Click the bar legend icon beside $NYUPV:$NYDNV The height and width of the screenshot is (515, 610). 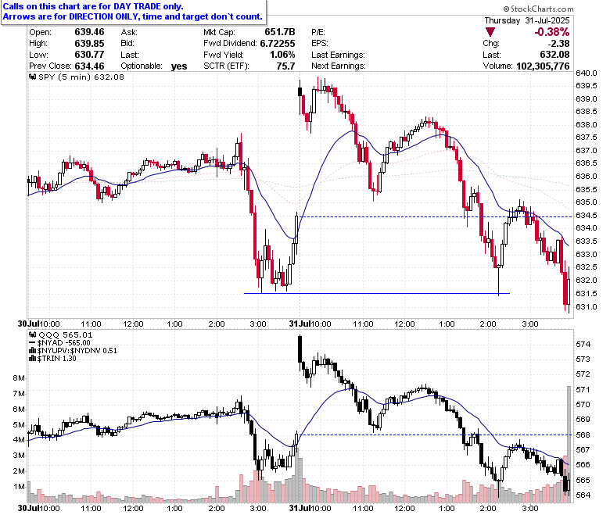33,351
